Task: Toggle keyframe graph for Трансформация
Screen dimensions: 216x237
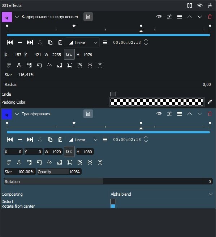Action: coord(88,114)
